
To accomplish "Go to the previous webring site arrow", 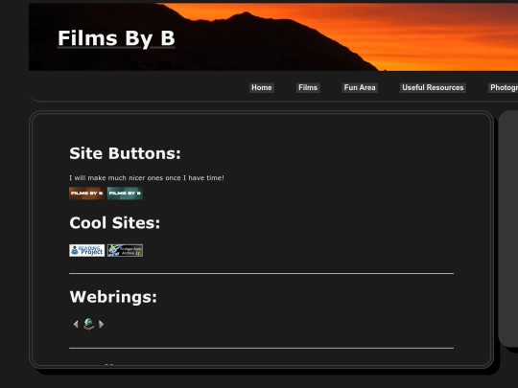I will pyautogui.click(x=76, y=325).
